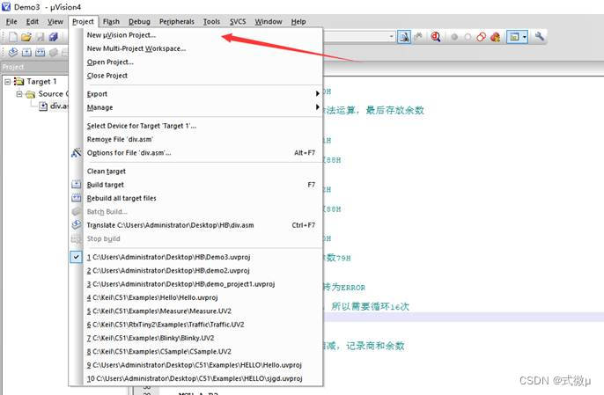Choose Rebuild all target files
604x395 pixels.
point(196,198)
